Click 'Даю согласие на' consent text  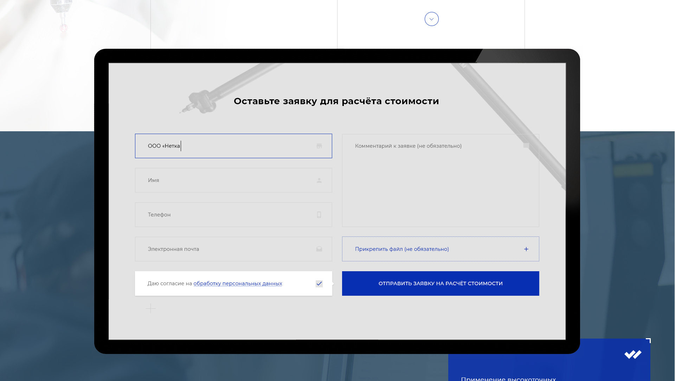tap(169, 283)
